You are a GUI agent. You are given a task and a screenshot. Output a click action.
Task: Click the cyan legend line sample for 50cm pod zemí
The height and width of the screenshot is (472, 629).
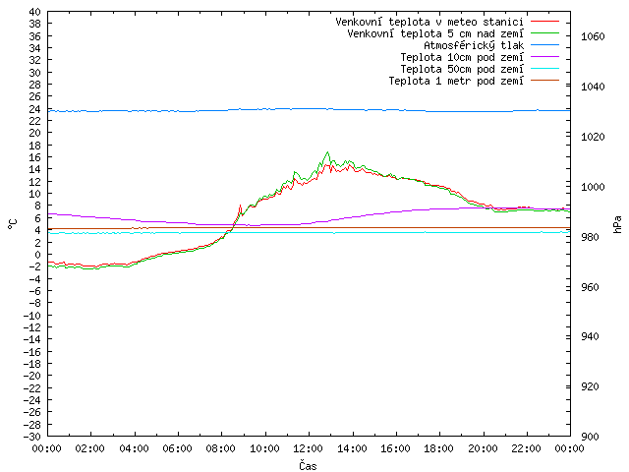coord(544,69)
